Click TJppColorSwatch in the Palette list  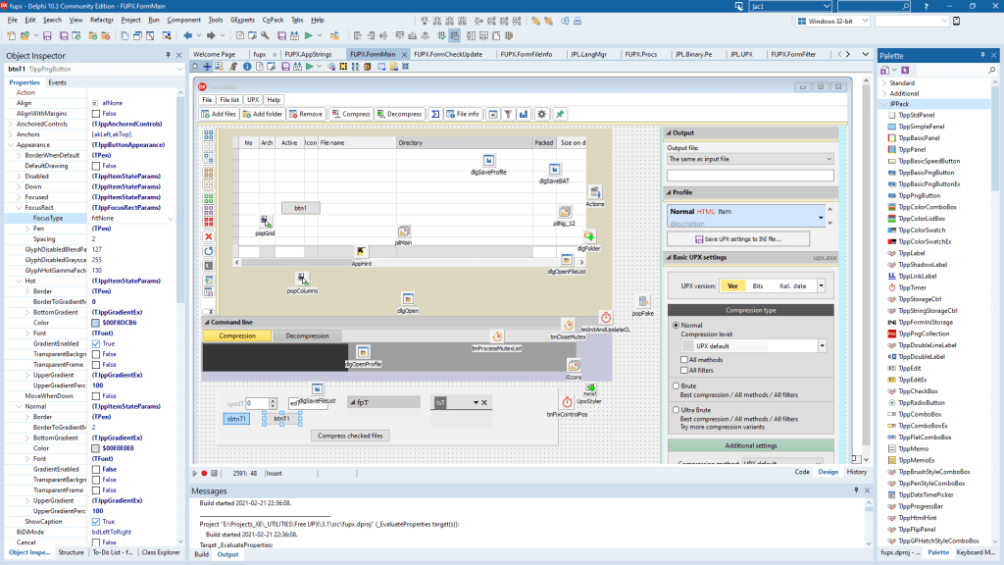tap(924, 229)
